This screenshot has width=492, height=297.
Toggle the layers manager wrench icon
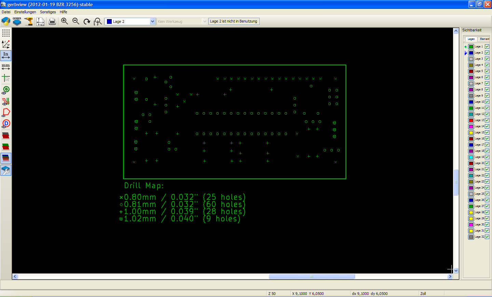click(x=6, y=170)
